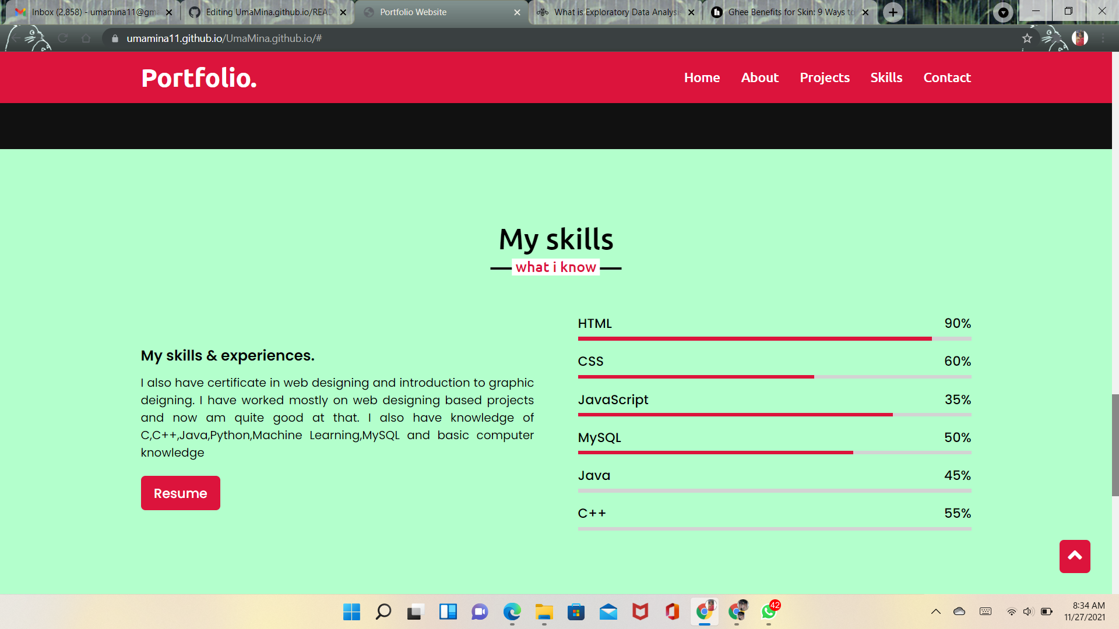The height and width of the screenshot is (629, 1119).
Task: Open Microsoft Office from the taskbar
Action: click(671, 612)
